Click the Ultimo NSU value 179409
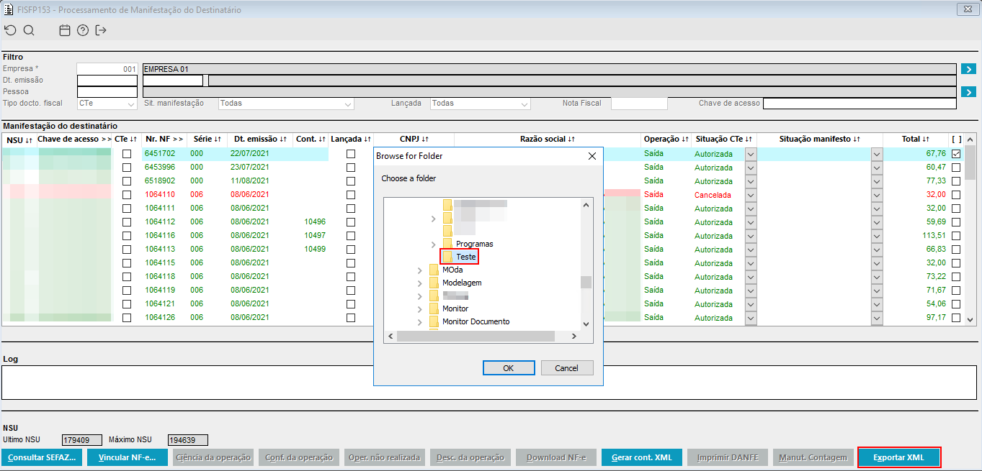The image size is (982, 471). click(x=81, y=440)
